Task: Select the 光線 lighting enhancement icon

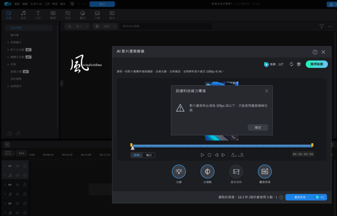Action: 179,172
